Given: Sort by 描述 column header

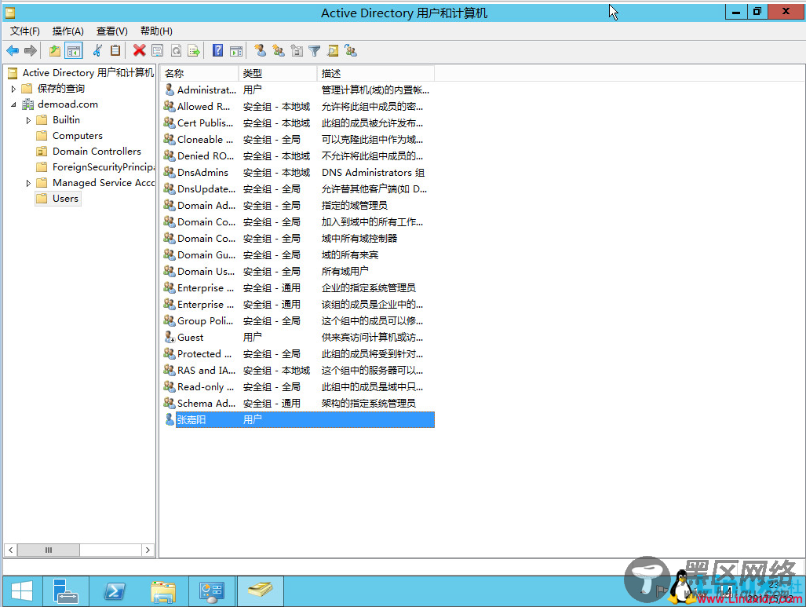Looking at the screenshot, I should 376,73.
